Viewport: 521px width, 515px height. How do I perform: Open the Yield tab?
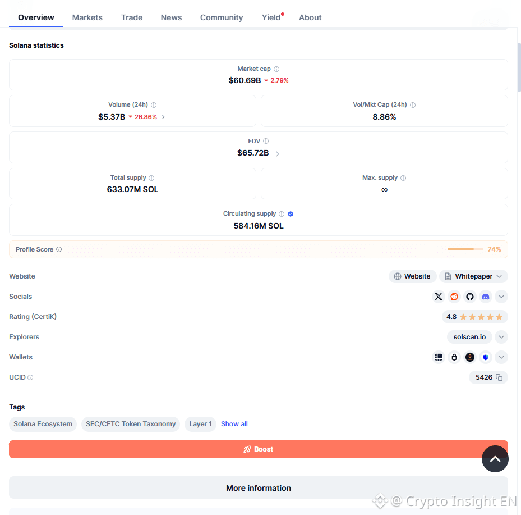click(271, 17)
